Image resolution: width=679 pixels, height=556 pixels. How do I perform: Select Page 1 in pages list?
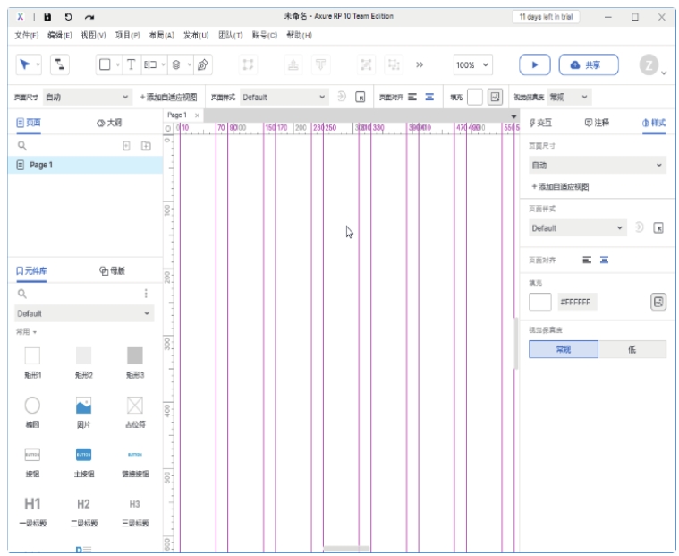[x=41, y=165]
